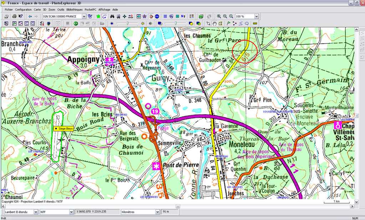Open the Fichier menu
This screenshot has width=365, height=220.
(9, 10)
